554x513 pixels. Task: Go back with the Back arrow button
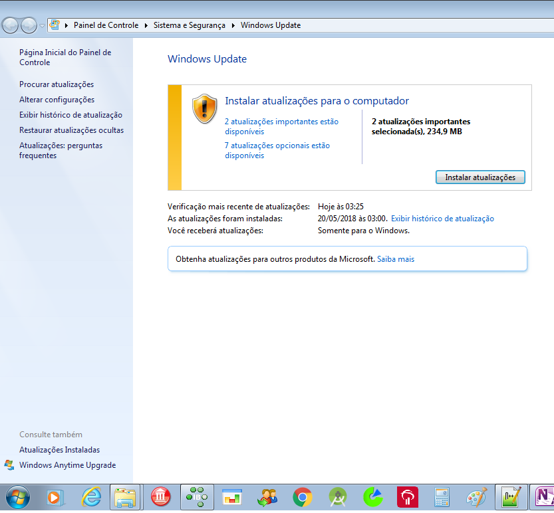[x=10, y=25]
